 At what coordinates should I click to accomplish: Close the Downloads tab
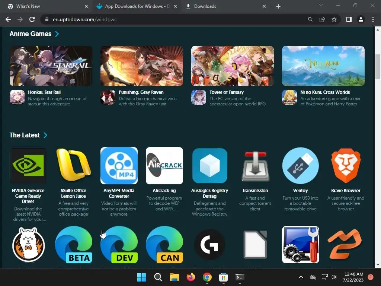pos(264,6)
